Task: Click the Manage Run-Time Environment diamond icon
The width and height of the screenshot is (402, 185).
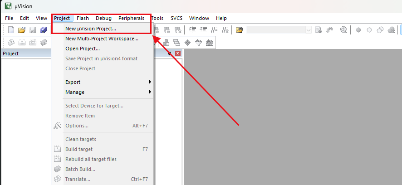Action: click(188, 42)
